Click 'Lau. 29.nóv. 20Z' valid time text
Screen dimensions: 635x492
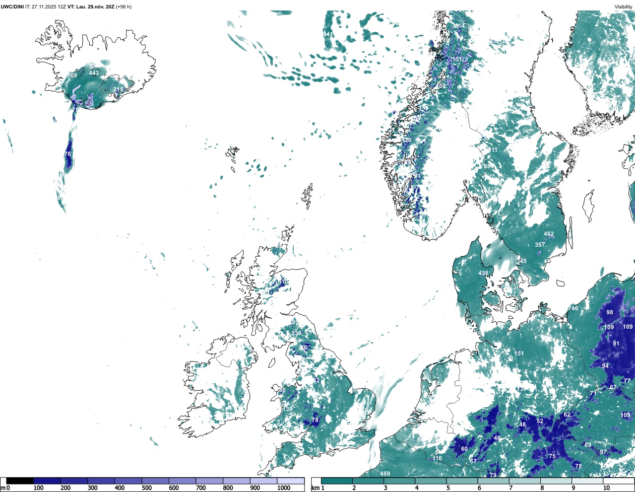[x=95, y=6]
